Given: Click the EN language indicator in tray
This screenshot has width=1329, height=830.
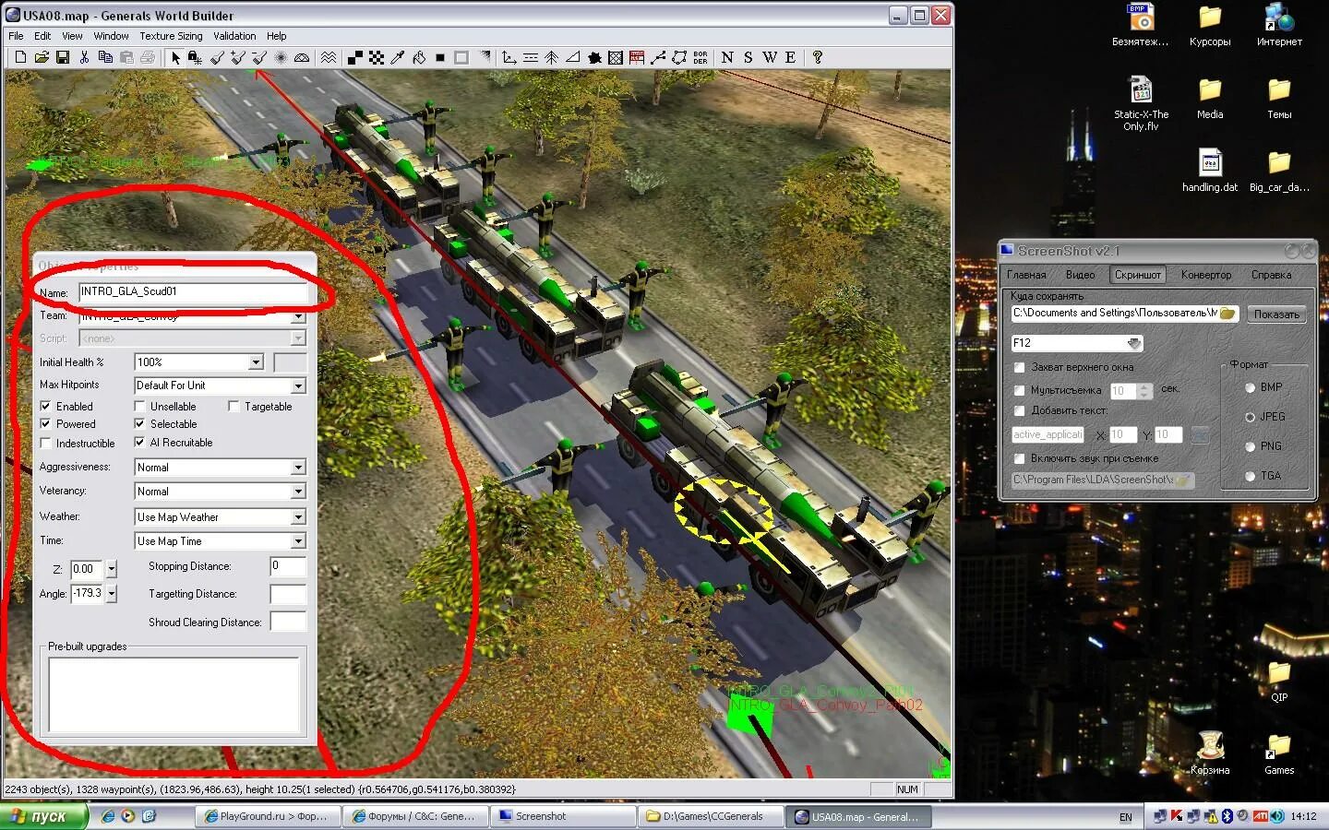Looking at the screenshot, I should 1125,817.
